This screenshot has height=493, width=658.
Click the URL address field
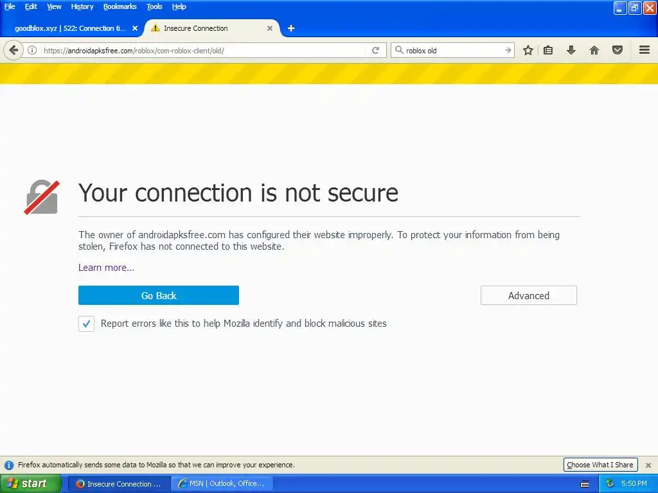(204, 50)
